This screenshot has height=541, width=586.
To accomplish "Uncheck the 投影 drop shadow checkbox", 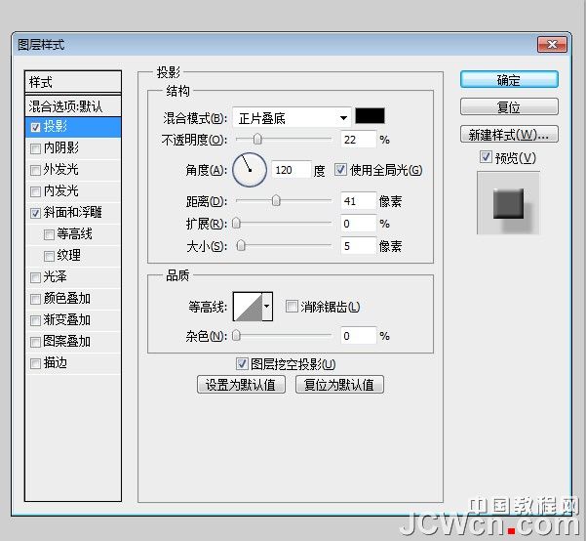I will [x=36, y=127].
